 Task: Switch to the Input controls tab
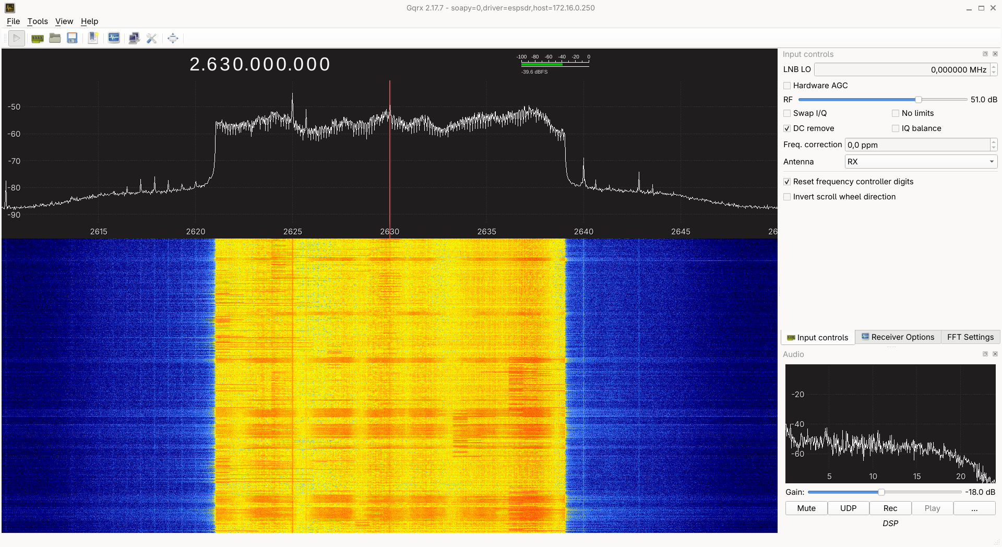click(818, 338)
